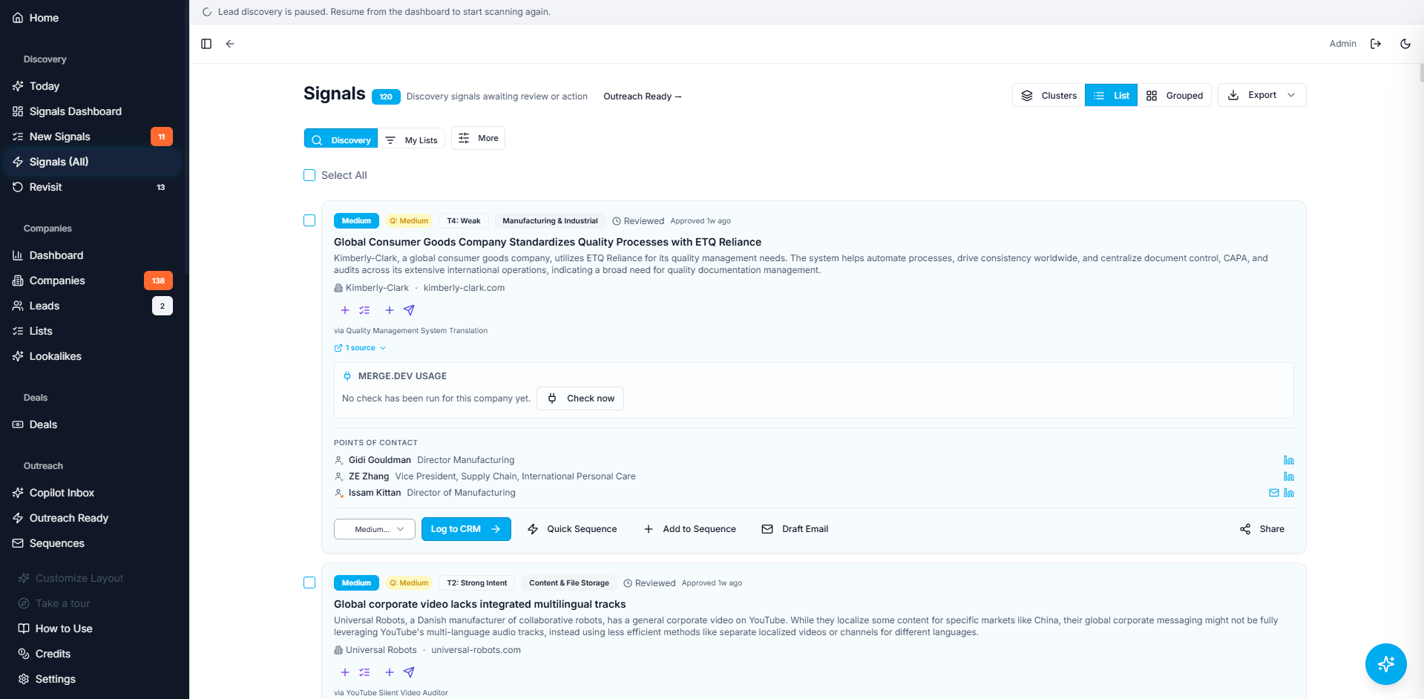This screenshot has width=1424, height=699.
Task: Switch to the Clusters view
Action: (1049, 95)
